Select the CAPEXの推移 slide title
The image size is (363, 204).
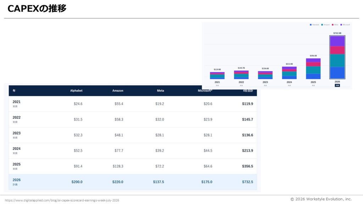click(x=37, y=8)
